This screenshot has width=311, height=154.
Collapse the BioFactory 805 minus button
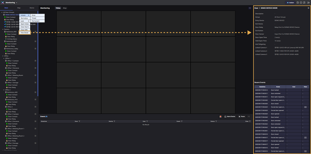click(x=35, y=32)
